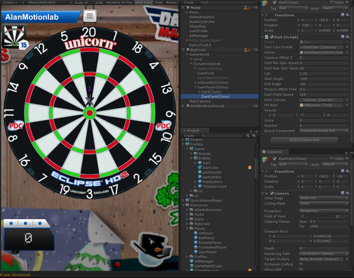
Task: Open the Transform gear menu for Dart(Clone)
Action: pyautogui.click(x=347, y=15)
